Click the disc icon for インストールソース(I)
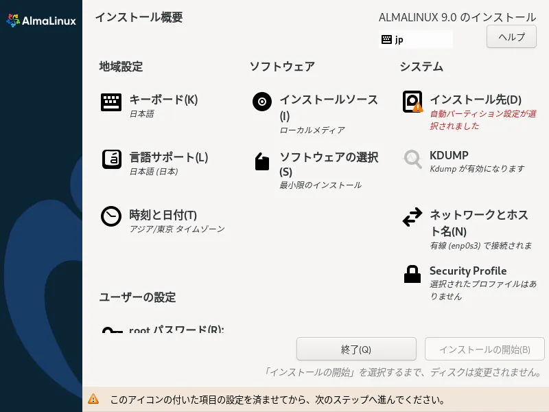549x412 pixels. point(262,102)
